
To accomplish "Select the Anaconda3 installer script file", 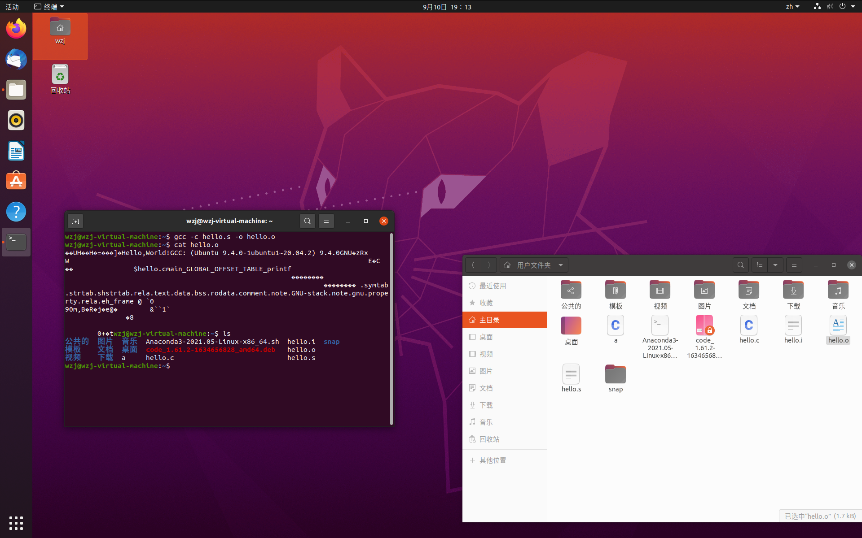I will [x=660, y=326].
